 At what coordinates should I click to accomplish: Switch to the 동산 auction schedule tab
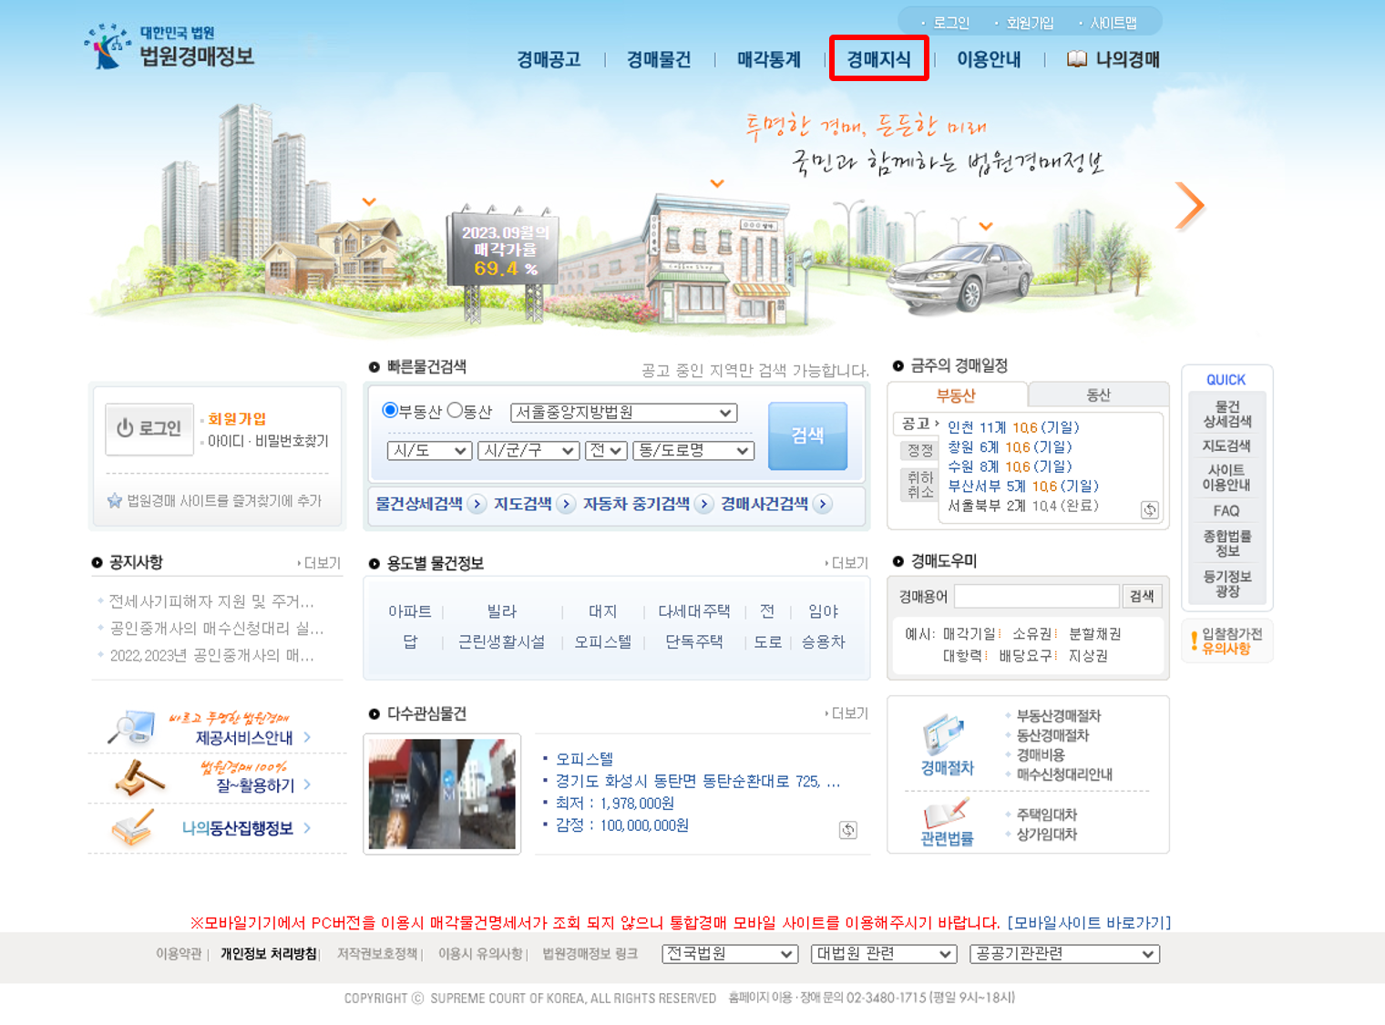pyautogui.click(x=1098, y=394)
